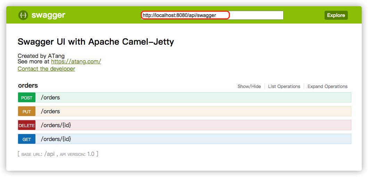Screen dimensions: 368x177
Task: Focus the API URL input field
Action: coord(212,15)
